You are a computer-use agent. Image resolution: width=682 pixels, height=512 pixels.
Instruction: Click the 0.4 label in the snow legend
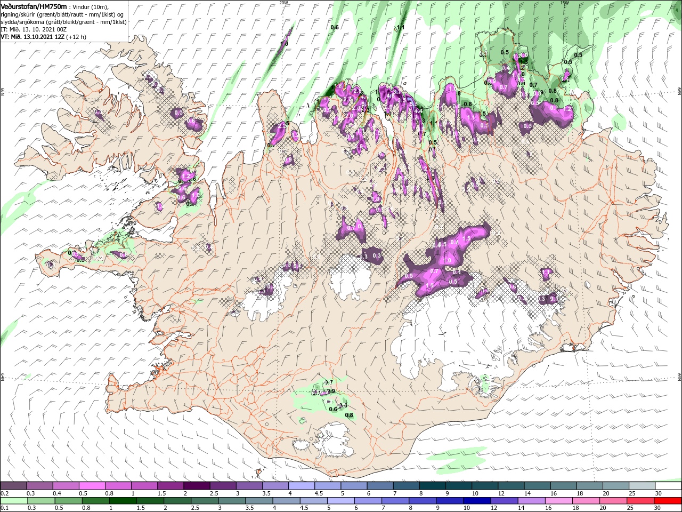pyautogui.click(x=57, y=494)
